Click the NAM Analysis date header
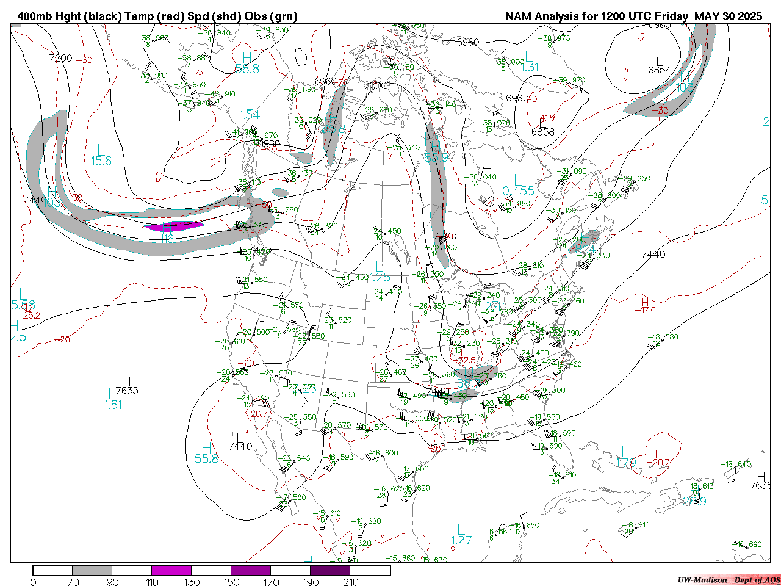The image size is (781, 586). [x=633, y=16]
